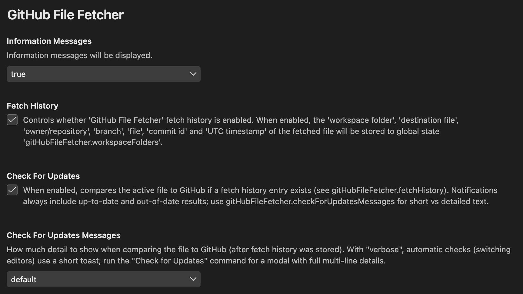
Task: Click the Check For Updates setting title
Action: click(43, 176)
